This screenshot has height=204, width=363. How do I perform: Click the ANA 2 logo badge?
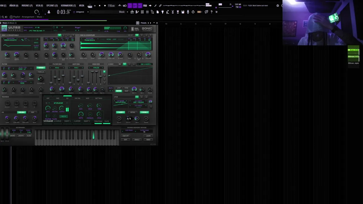coord(4,29)
